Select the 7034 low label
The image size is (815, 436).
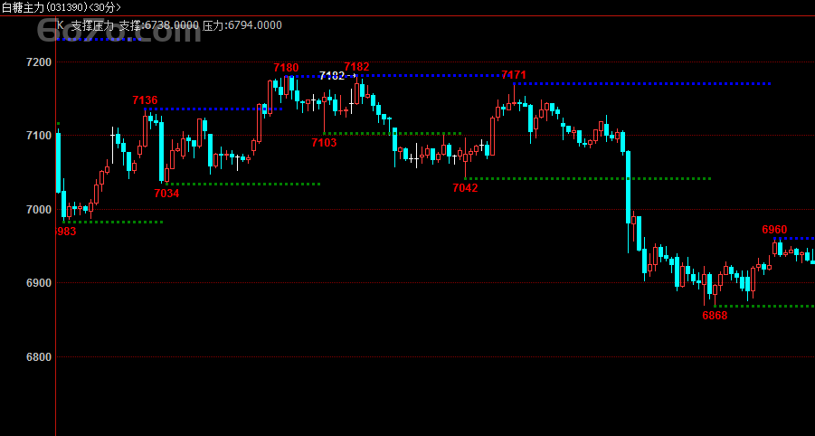166,194
